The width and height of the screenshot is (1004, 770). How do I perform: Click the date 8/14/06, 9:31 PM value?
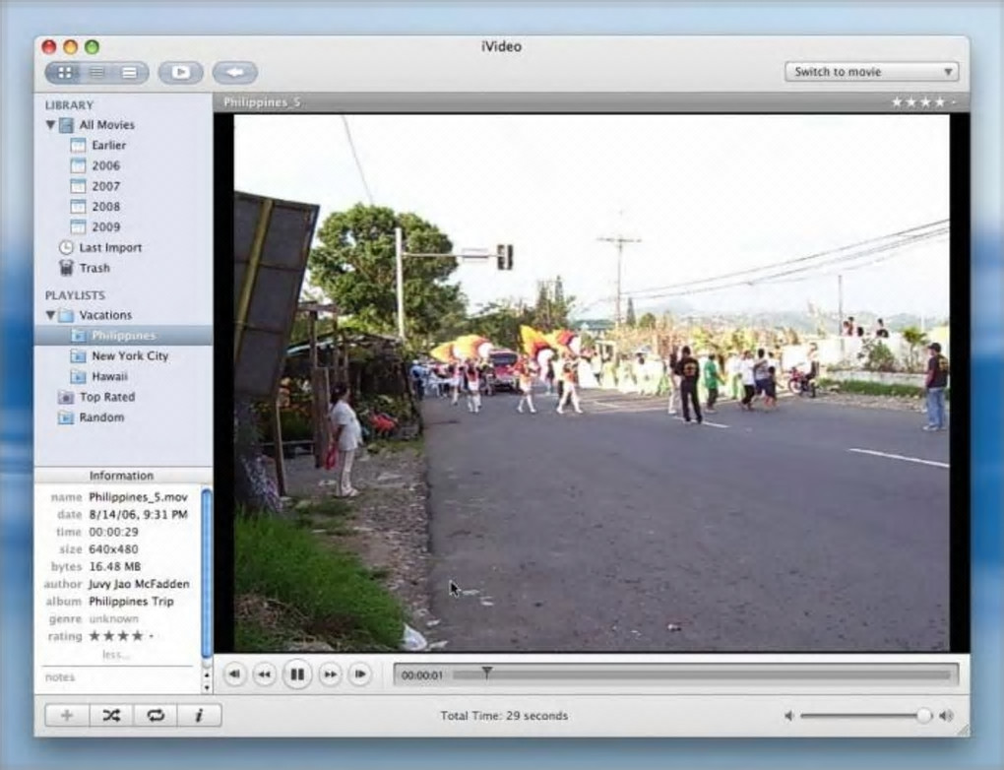pos(139,514)
